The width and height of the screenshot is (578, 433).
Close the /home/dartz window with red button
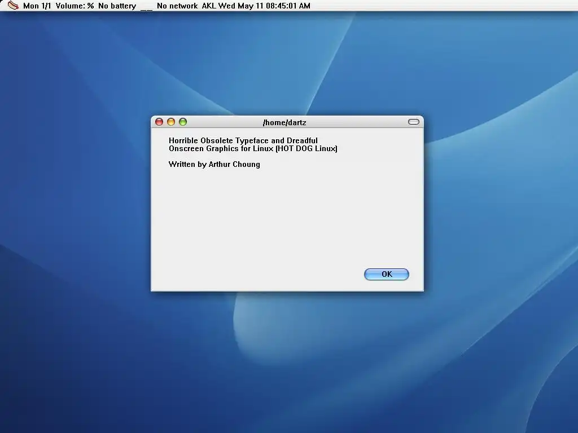[x=159, y=122]
